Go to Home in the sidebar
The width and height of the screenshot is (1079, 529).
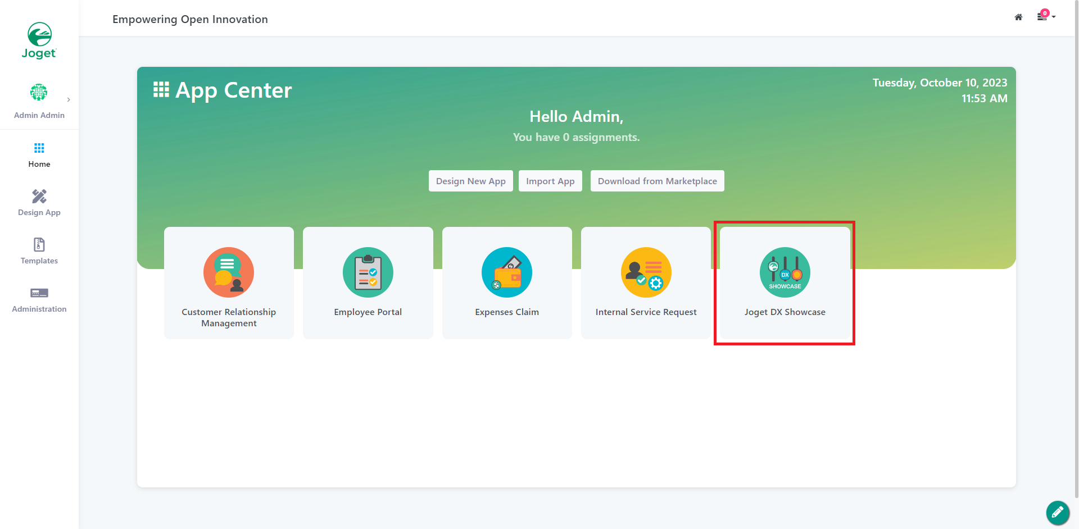(39, 155)
